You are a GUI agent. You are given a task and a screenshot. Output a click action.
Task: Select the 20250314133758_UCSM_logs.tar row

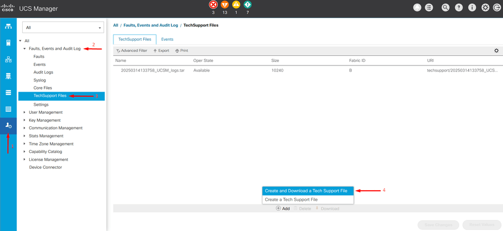[x=308, y=70]
